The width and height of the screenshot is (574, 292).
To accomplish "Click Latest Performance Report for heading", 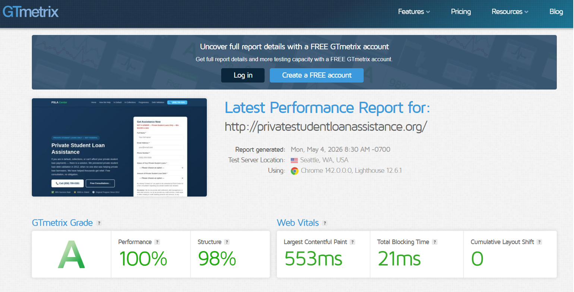I will pyautogui.click(x=327, y=108).
